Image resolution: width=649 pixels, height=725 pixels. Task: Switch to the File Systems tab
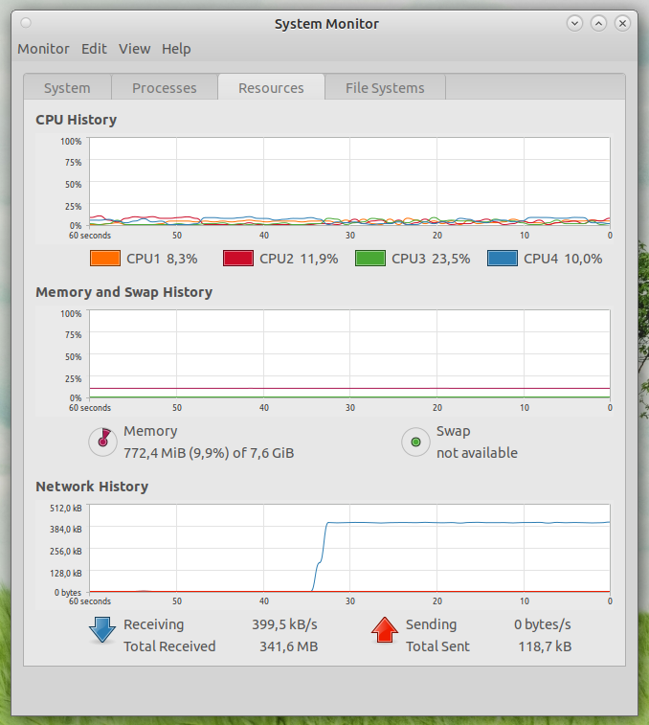click(385, 87)
